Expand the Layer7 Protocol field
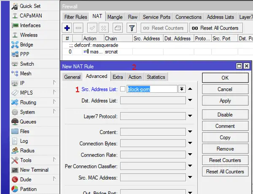 pos(190,116)
